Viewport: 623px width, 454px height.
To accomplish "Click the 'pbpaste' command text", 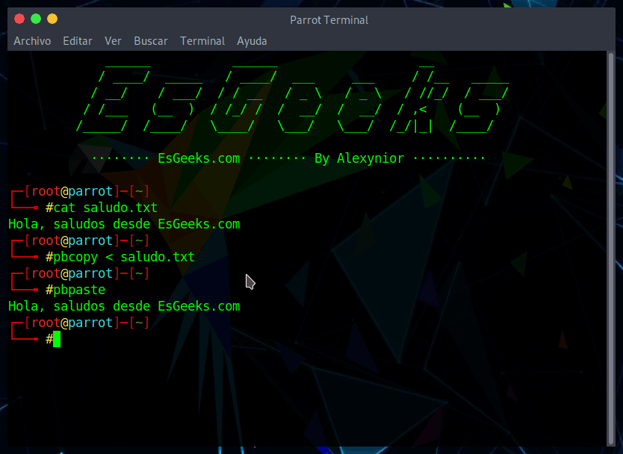I will (79, 290).
